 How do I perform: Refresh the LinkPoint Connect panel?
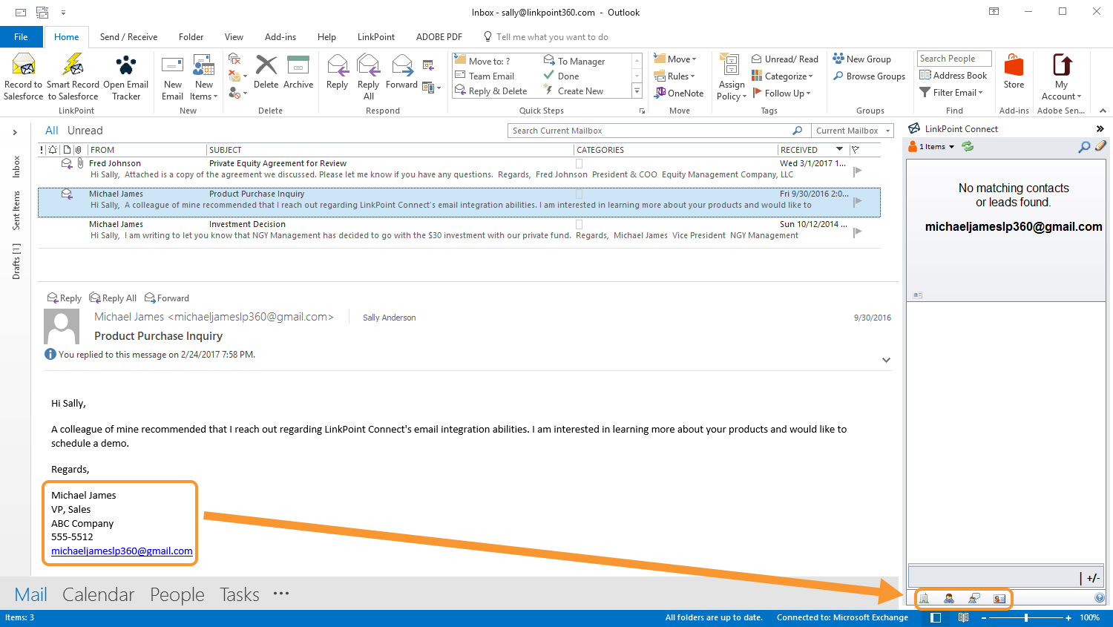(x=968, y=146)
